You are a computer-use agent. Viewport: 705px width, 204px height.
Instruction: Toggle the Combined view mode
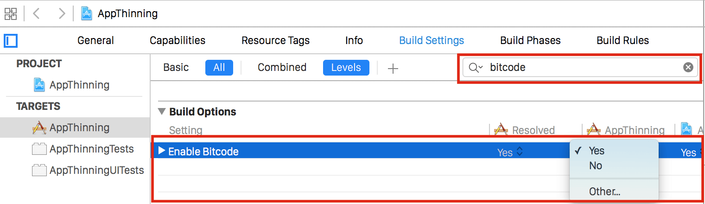(x=282, y=68)
